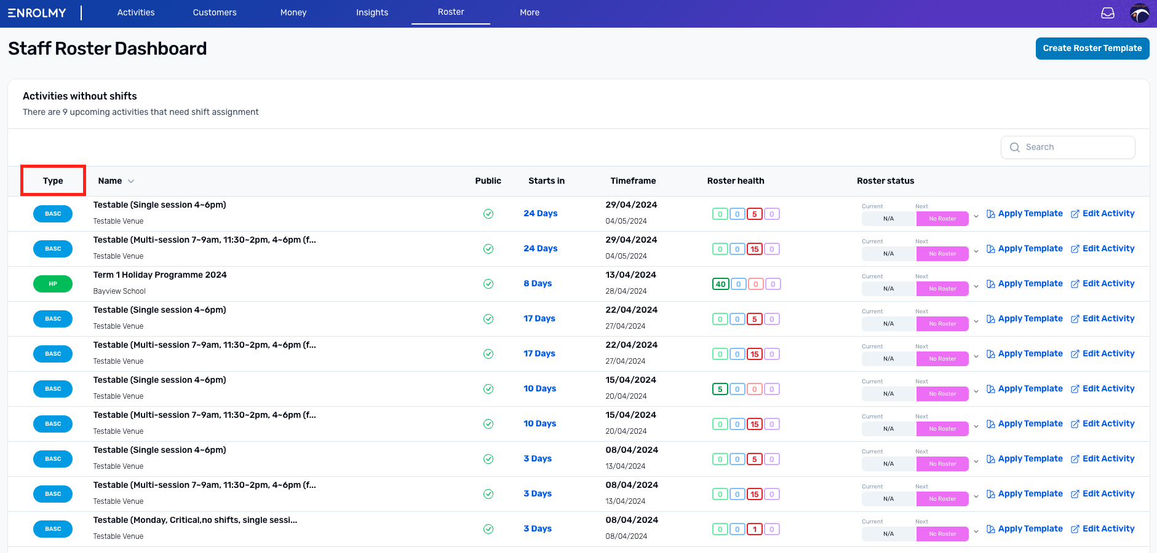
Task: Click the Starts in column header
Action: coord(546,181)
